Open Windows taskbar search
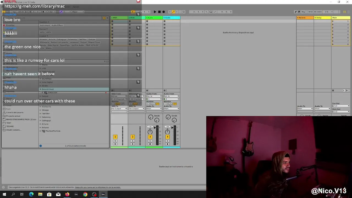Screen dimensions: 352x198 pyautogui.click(x=13, y=194)
